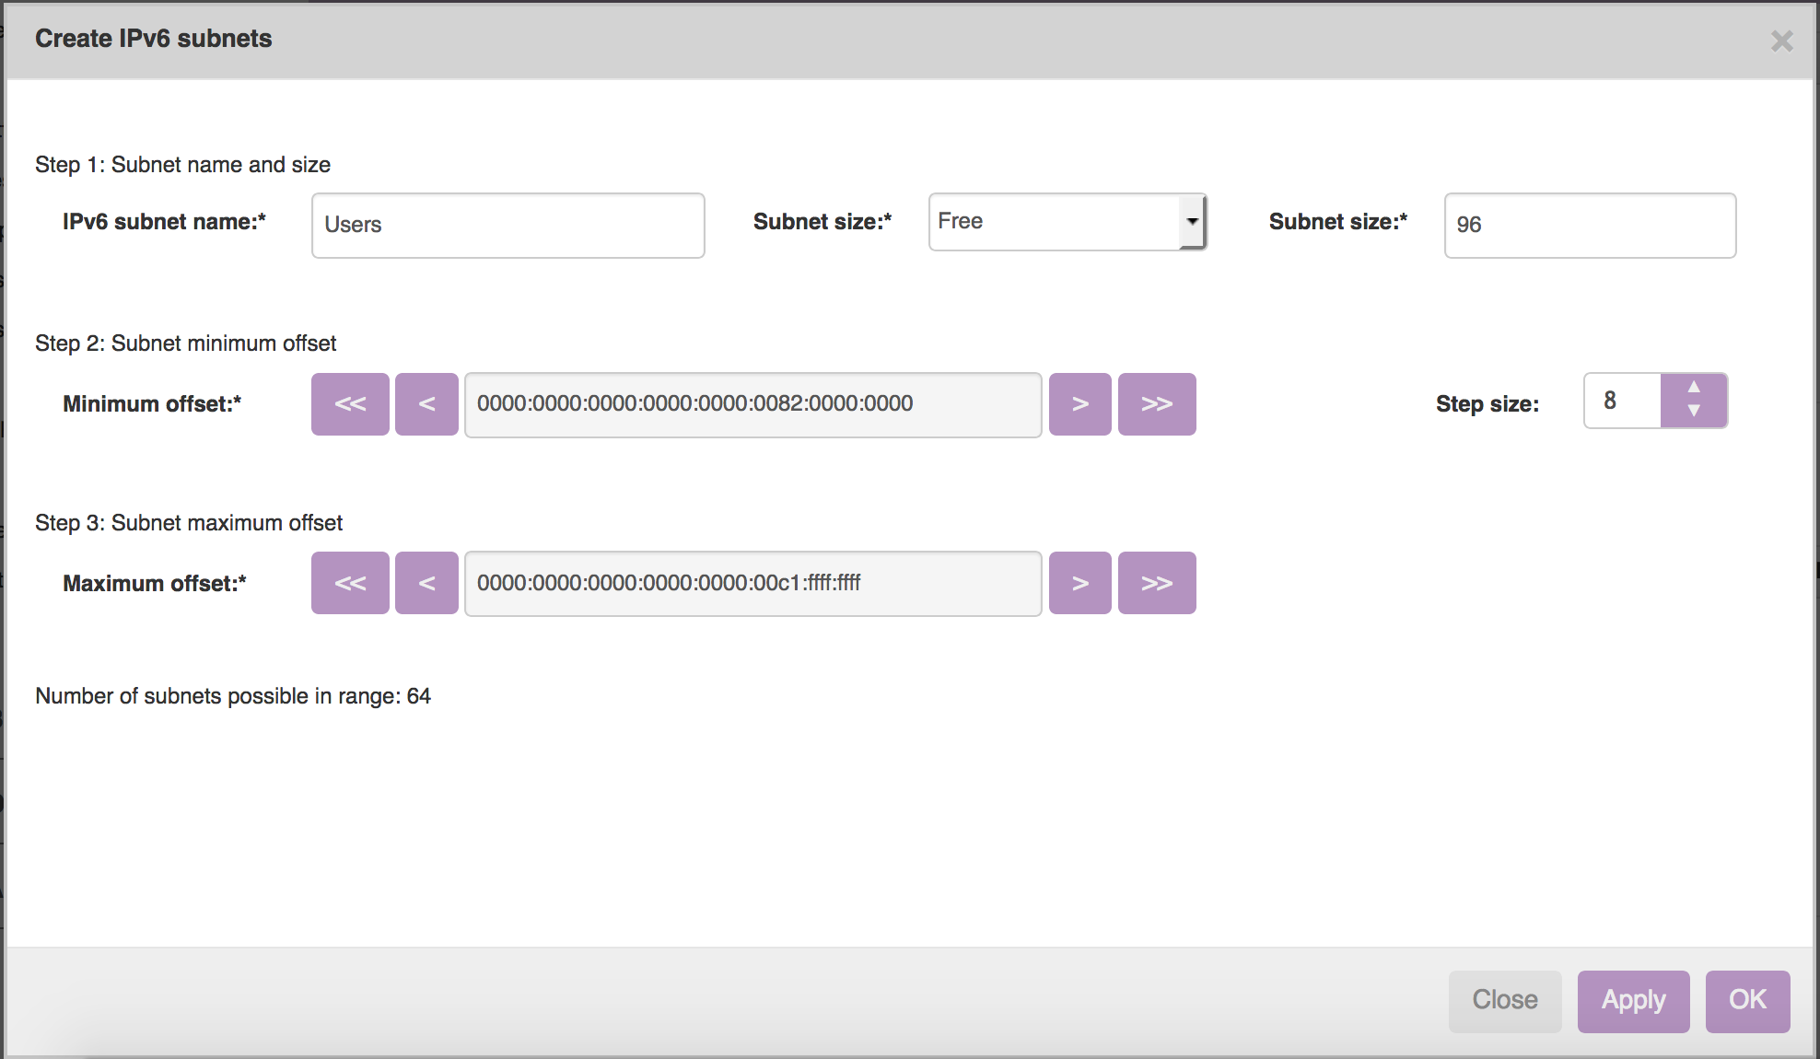
Task: Click the Step size value field
Action: click(1622, 401)
